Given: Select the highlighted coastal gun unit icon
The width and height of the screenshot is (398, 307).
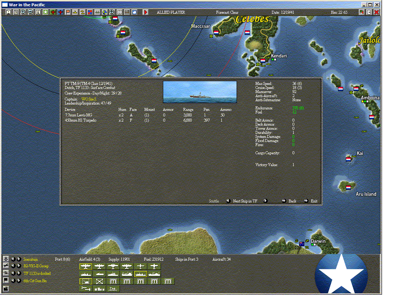Looking at the screenshot, I should pyautogui.click(x=86, y=281).
